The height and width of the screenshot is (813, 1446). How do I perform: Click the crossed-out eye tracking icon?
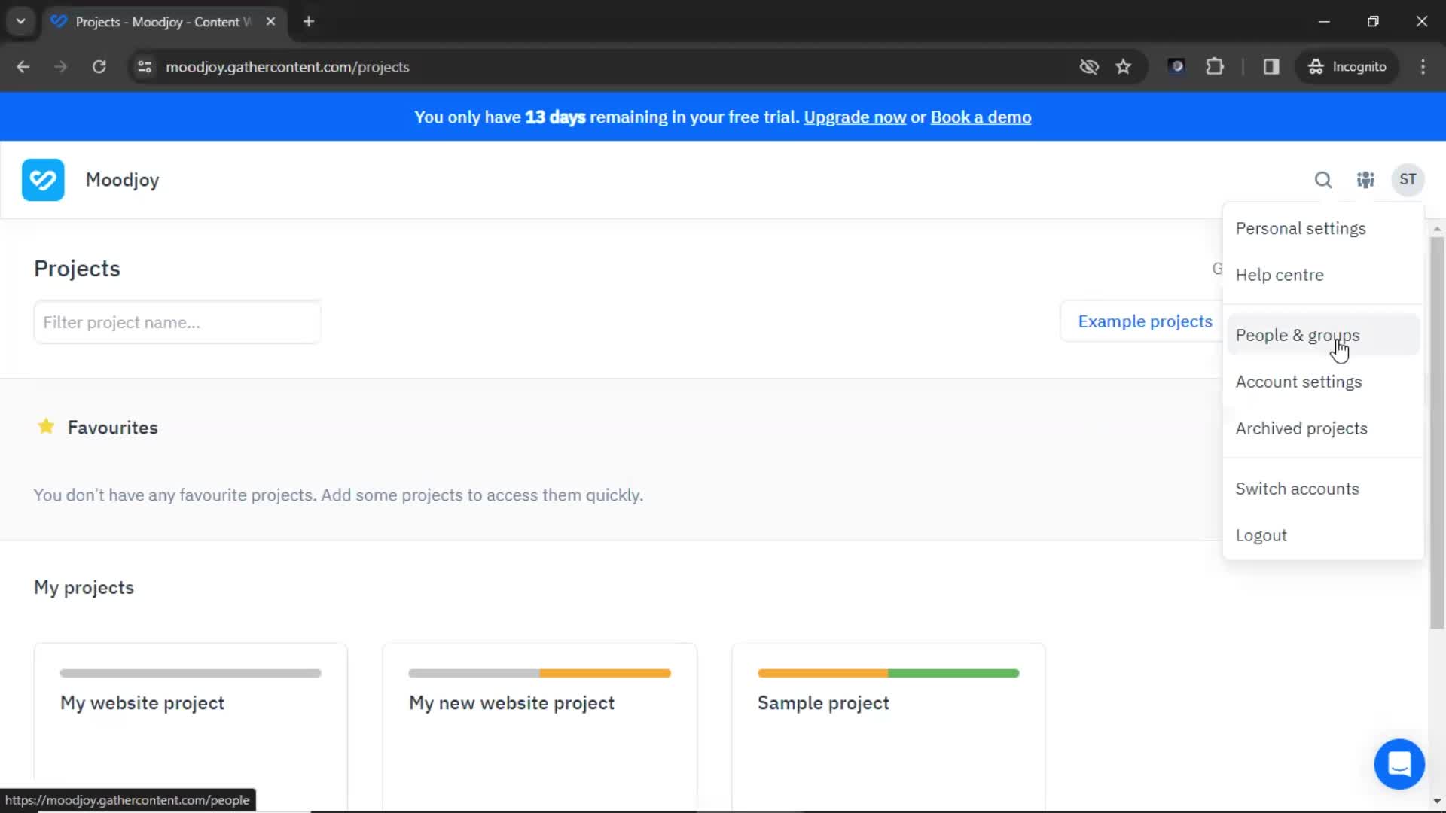tap(1089, 67)
